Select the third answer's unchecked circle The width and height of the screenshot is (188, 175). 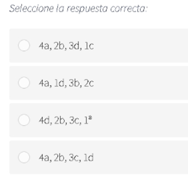pos(24,120)
